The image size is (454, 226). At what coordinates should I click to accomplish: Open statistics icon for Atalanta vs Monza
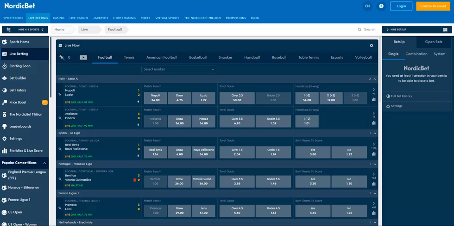coord(374,122)
